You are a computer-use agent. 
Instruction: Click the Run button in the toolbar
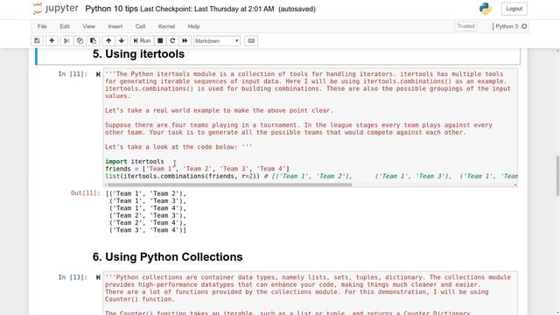(x=142, y=41)
